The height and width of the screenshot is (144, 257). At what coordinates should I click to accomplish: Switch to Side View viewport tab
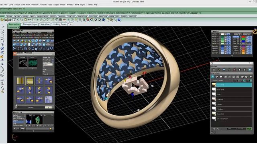click(45, 24)
